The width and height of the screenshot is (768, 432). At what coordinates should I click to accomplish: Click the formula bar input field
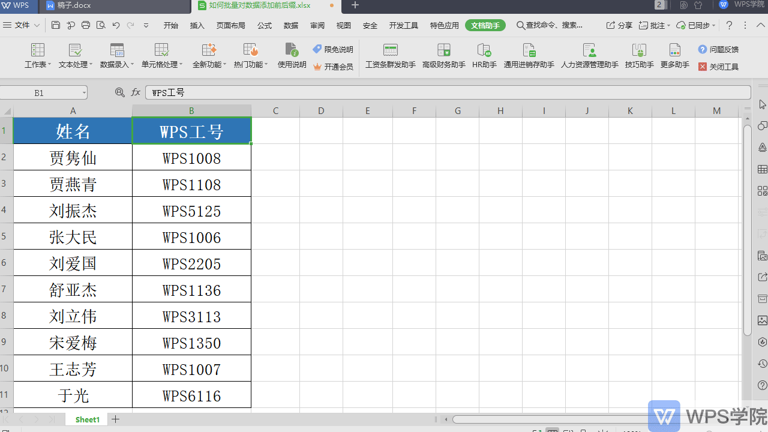coord(447,92)
